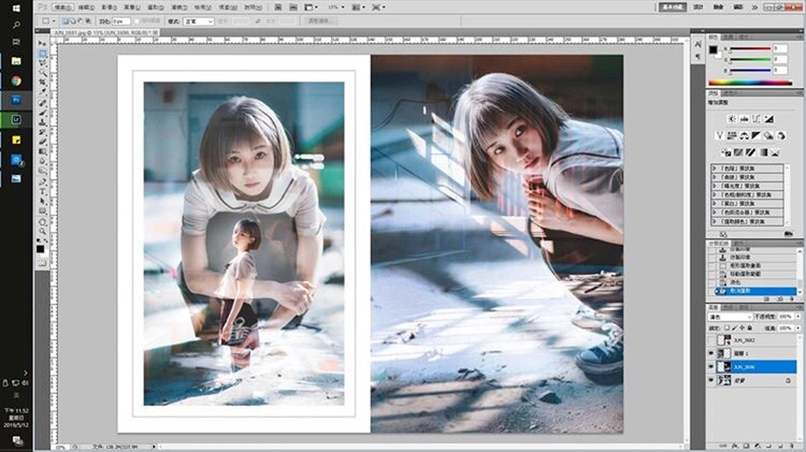This screenshot has height=452, width=806.
Task: Show the hidden JUN_3682 layer
Action: point(712,341)
